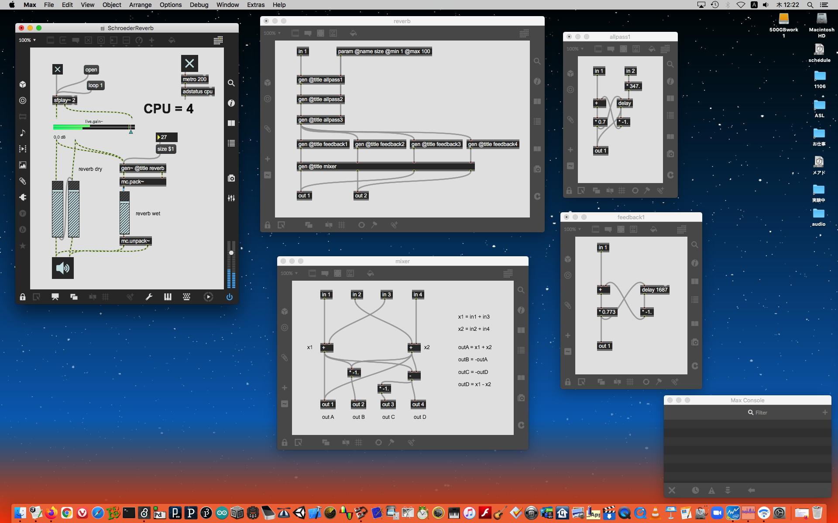Adjust the live.gain~ slider
Viewport: 838px width, 523px height.
[x=93, y=127]
